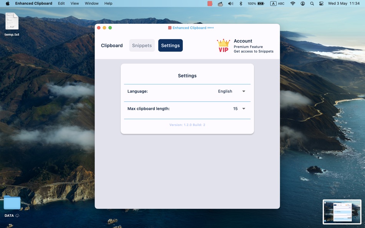Open the View menu
This screenshot has width=365, height=228.
(75, 3)
